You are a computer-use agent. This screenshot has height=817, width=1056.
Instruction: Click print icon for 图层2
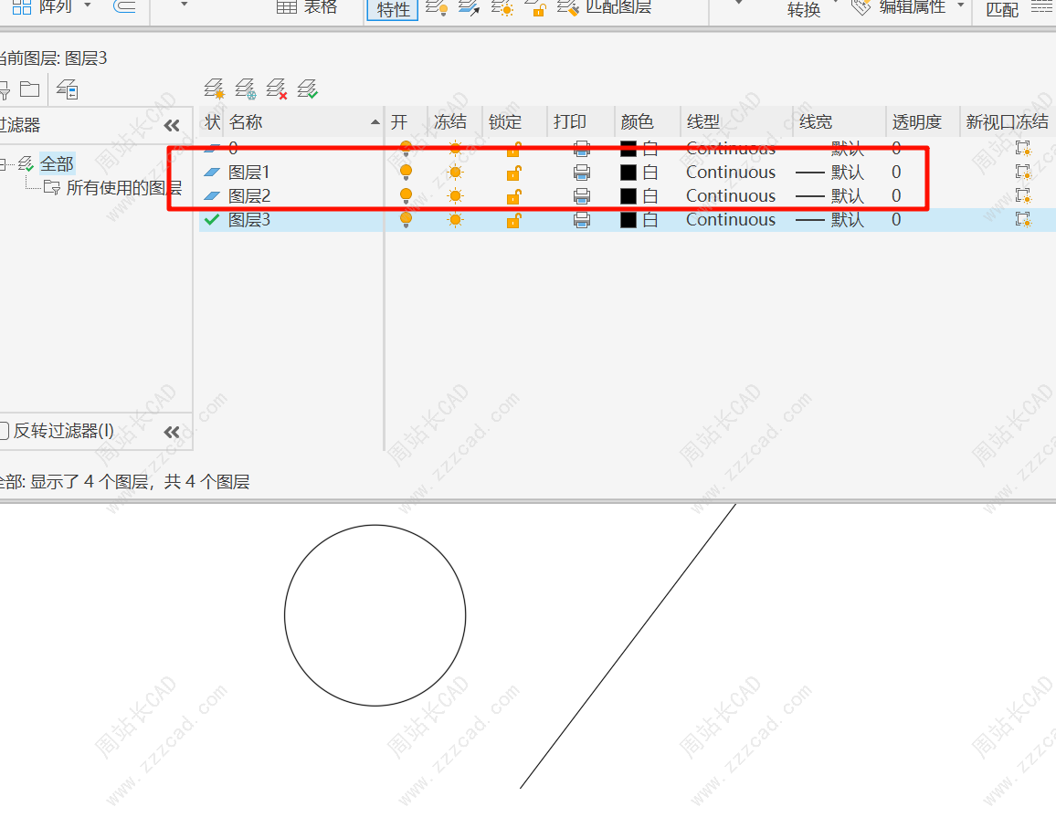[x=581, y=196]
